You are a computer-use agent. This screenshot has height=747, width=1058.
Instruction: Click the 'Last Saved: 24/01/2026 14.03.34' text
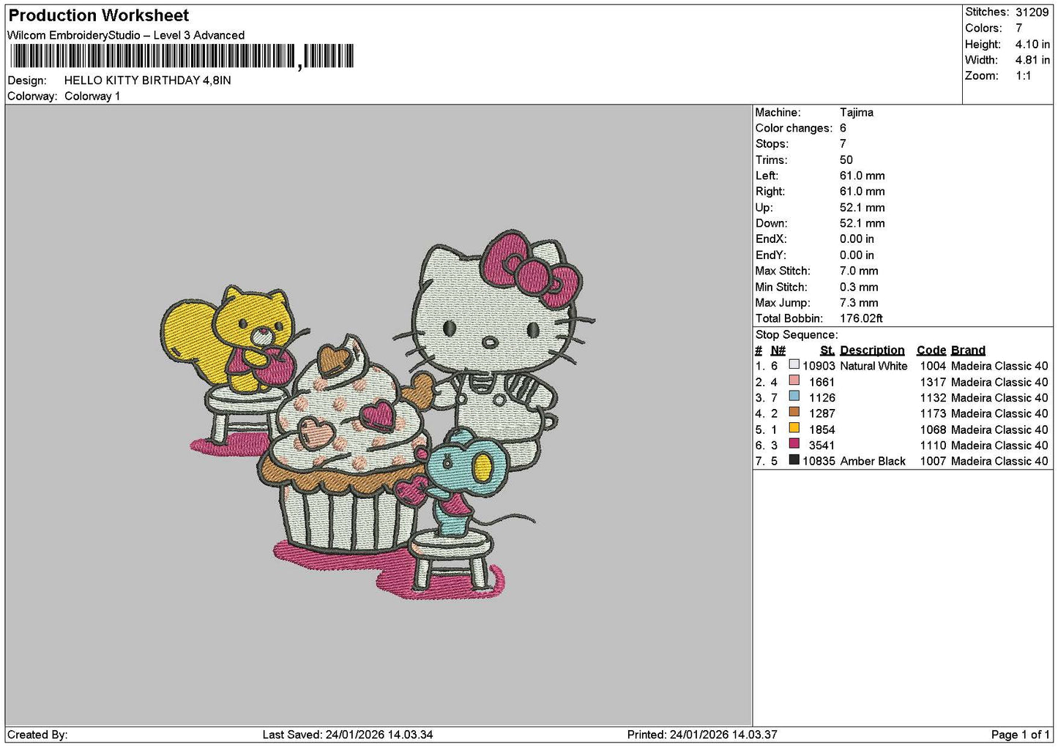pyautogui.click(x=348, y=735)
